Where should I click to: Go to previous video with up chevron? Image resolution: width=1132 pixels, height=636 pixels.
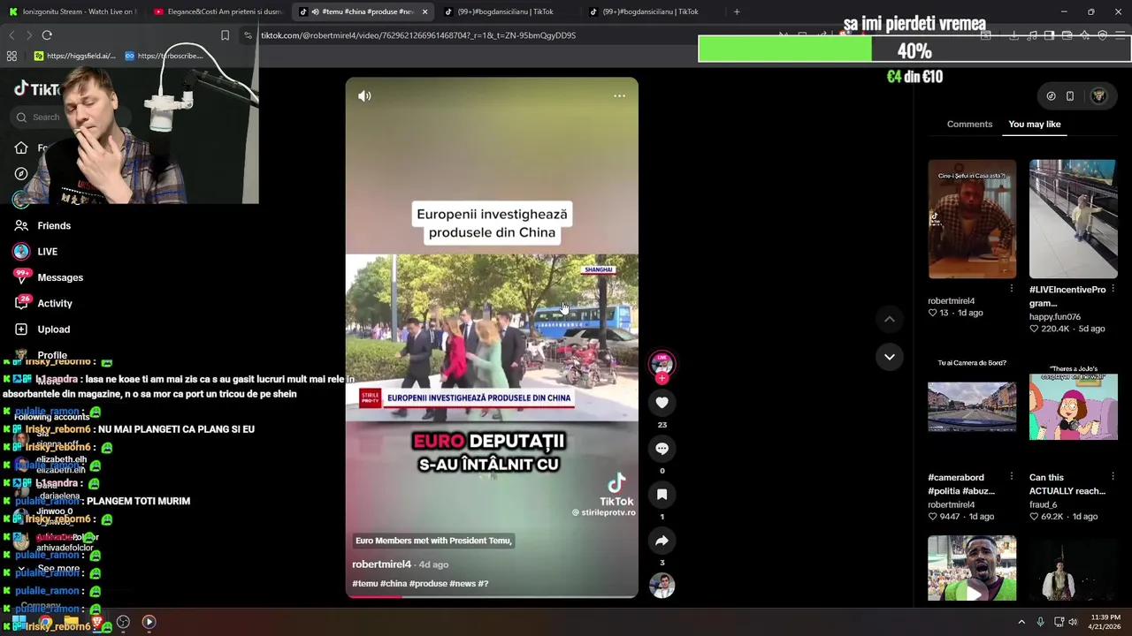tap(890, 319)
